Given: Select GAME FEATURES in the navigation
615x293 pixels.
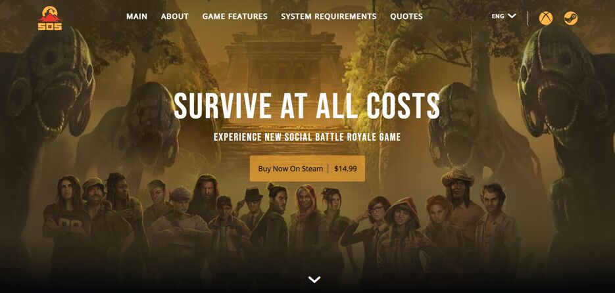Looking at the screenshot, I should [235, 16].
